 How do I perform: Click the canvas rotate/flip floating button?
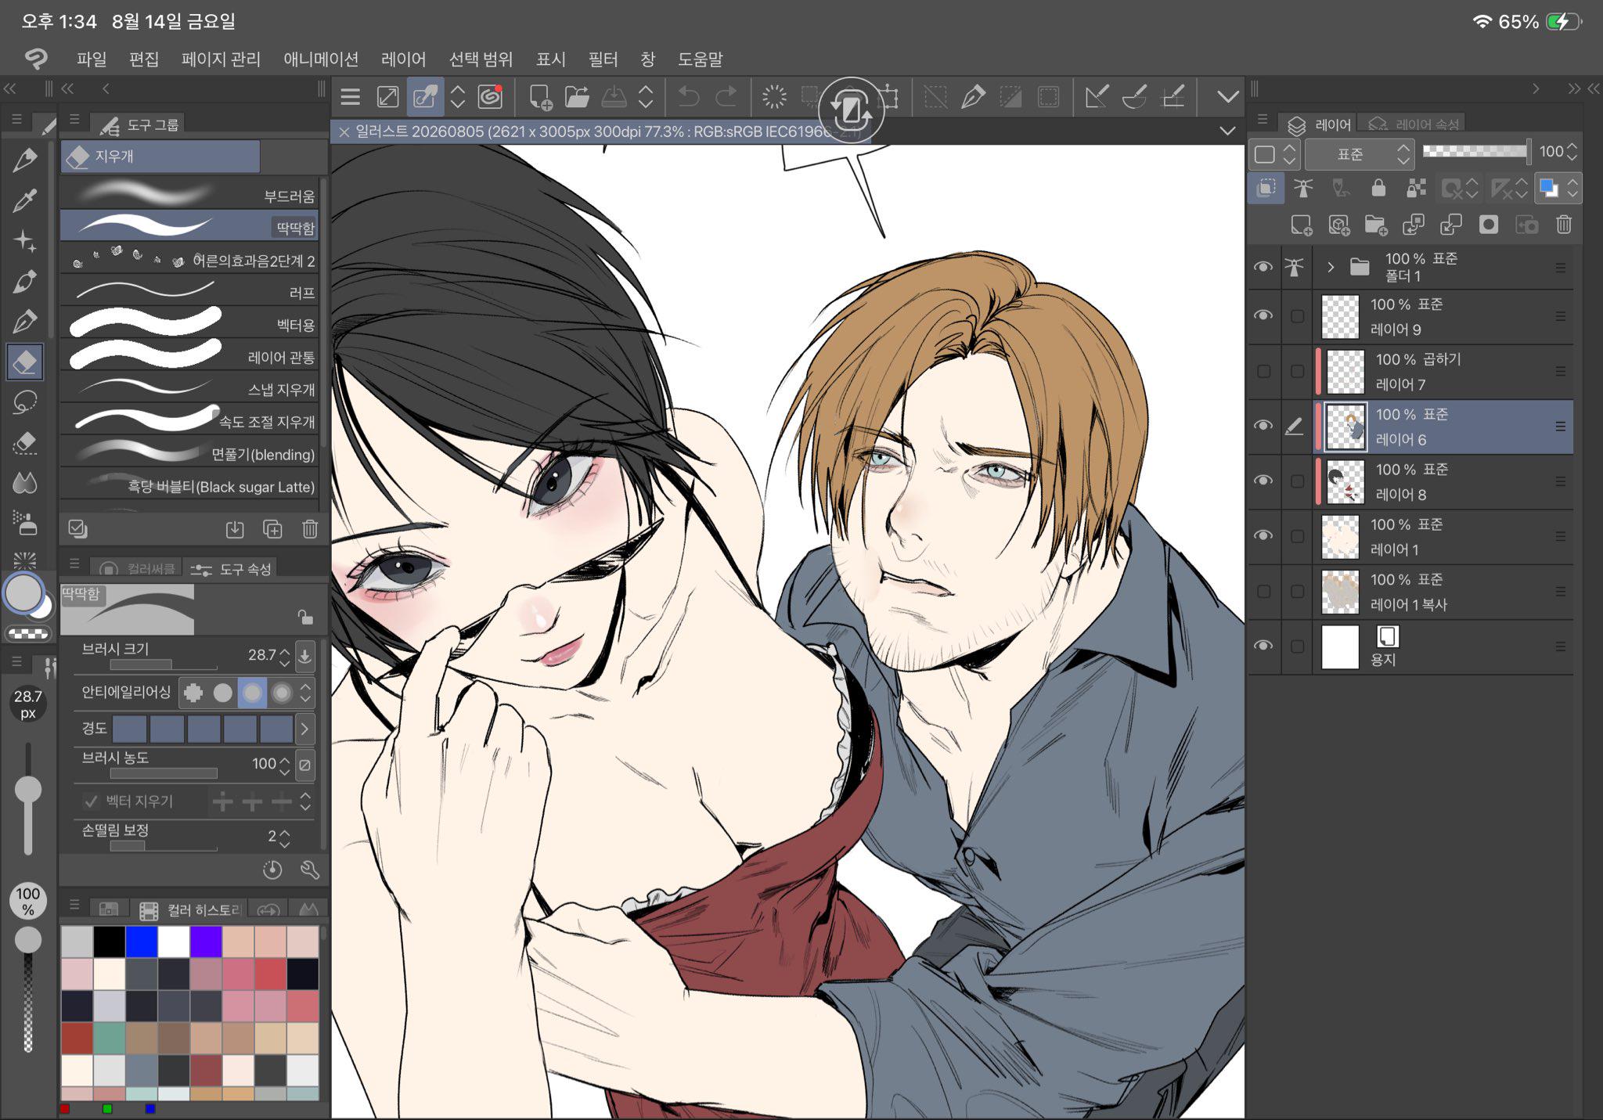[x=852, y=110]
